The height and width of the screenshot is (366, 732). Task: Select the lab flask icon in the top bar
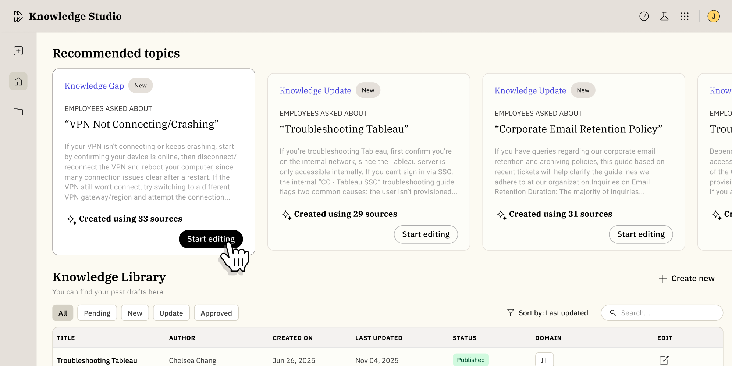coord(664,16)
